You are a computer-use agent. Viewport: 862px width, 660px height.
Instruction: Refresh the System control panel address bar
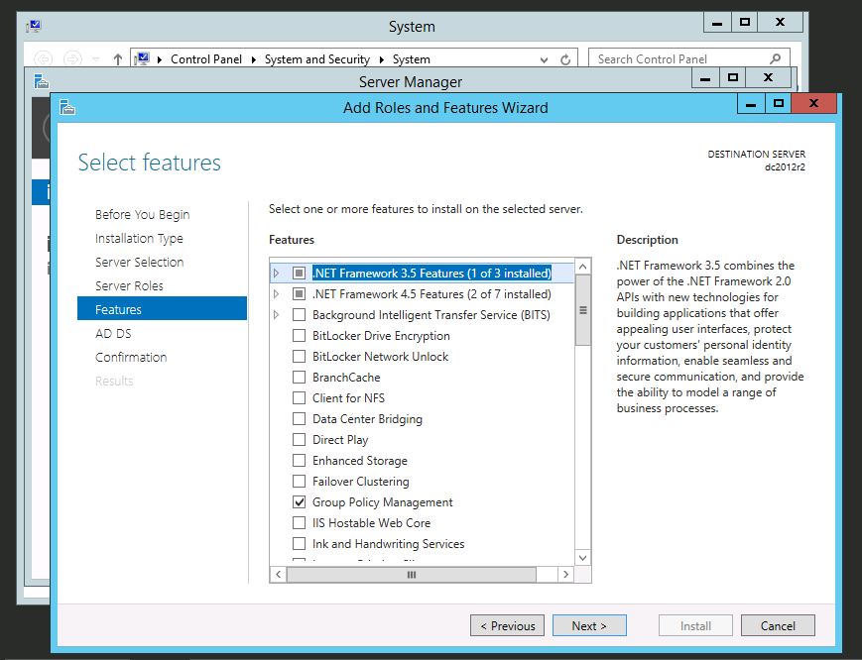click(x=565, y=59)
